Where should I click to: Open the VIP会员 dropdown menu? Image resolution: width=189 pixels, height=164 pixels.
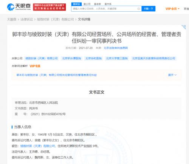pos(172,9)
